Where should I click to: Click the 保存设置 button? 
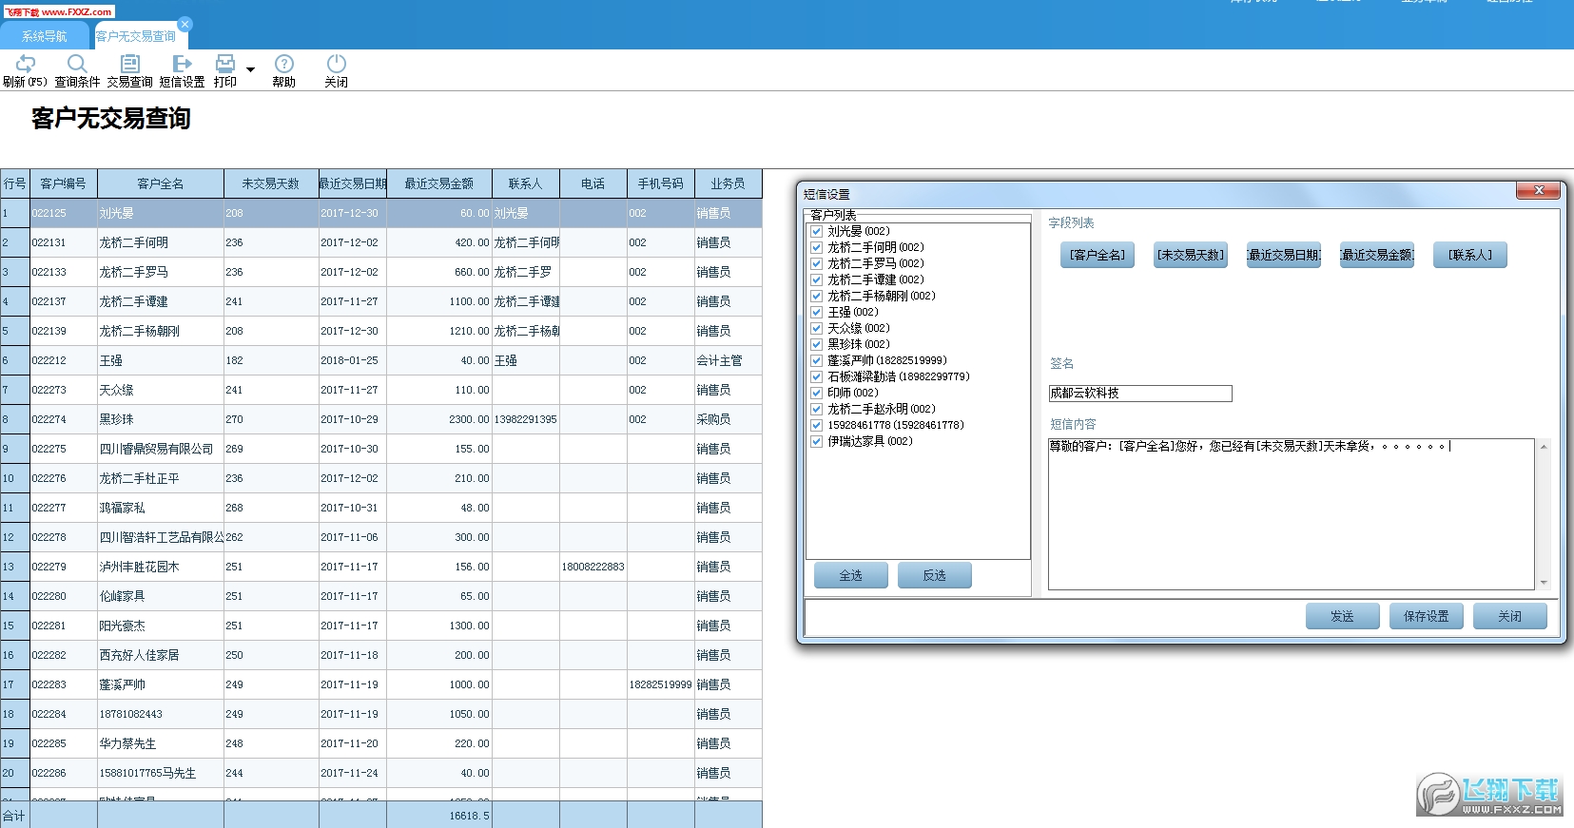(x=1426, y=616)
